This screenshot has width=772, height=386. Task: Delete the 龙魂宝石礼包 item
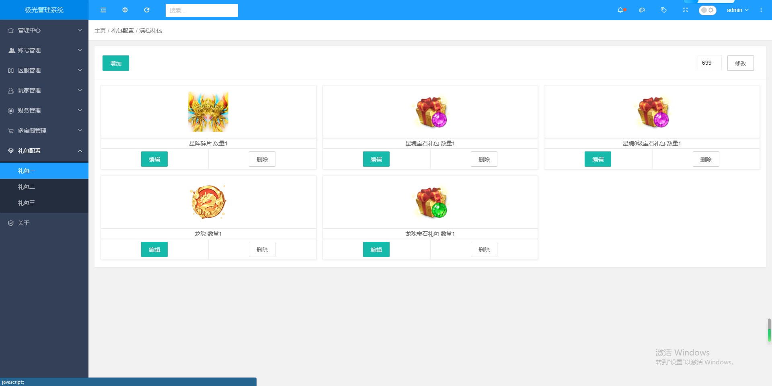(484, 249)
